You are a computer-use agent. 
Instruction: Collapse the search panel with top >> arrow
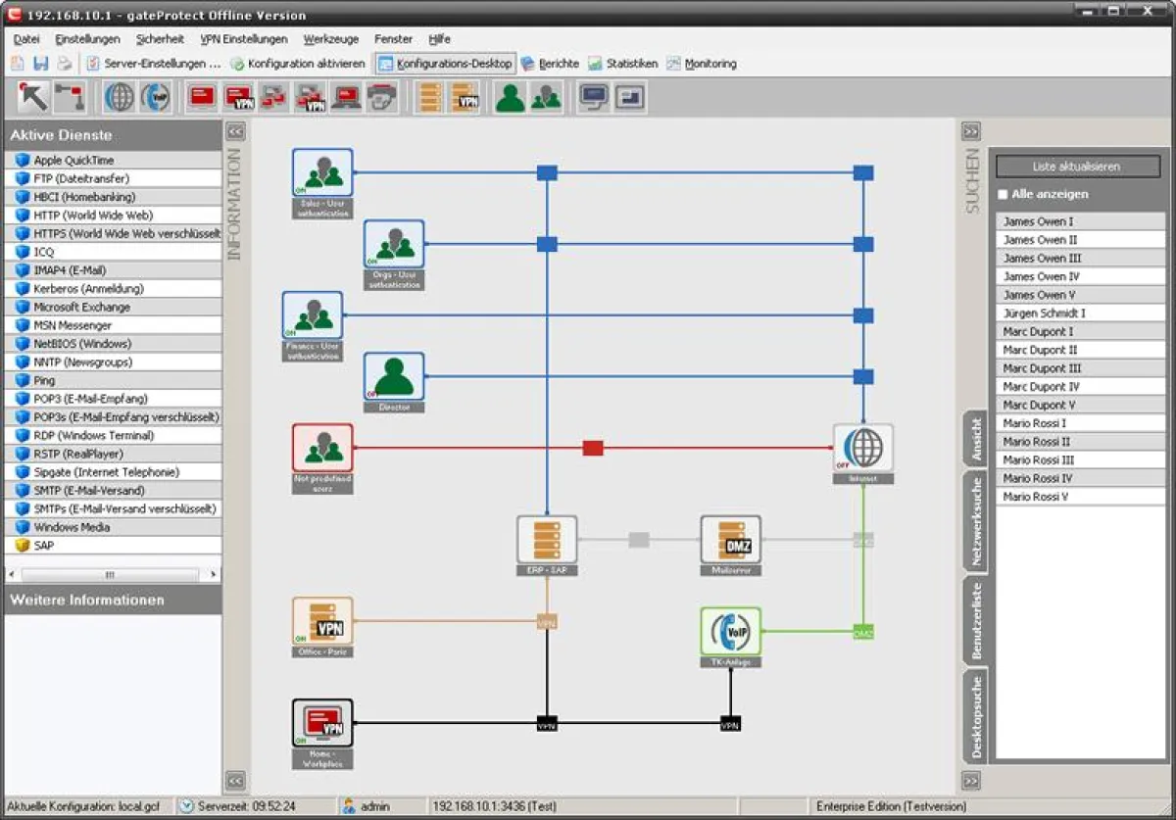[x=970, y=130]
